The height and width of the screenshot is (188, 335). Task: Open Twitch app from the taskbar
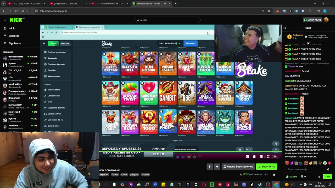click(131, 185)
